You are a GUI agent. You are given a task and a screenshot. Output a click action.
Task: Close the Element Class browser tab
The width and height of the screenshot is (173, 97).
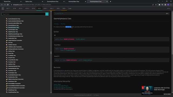coord(21,2)
